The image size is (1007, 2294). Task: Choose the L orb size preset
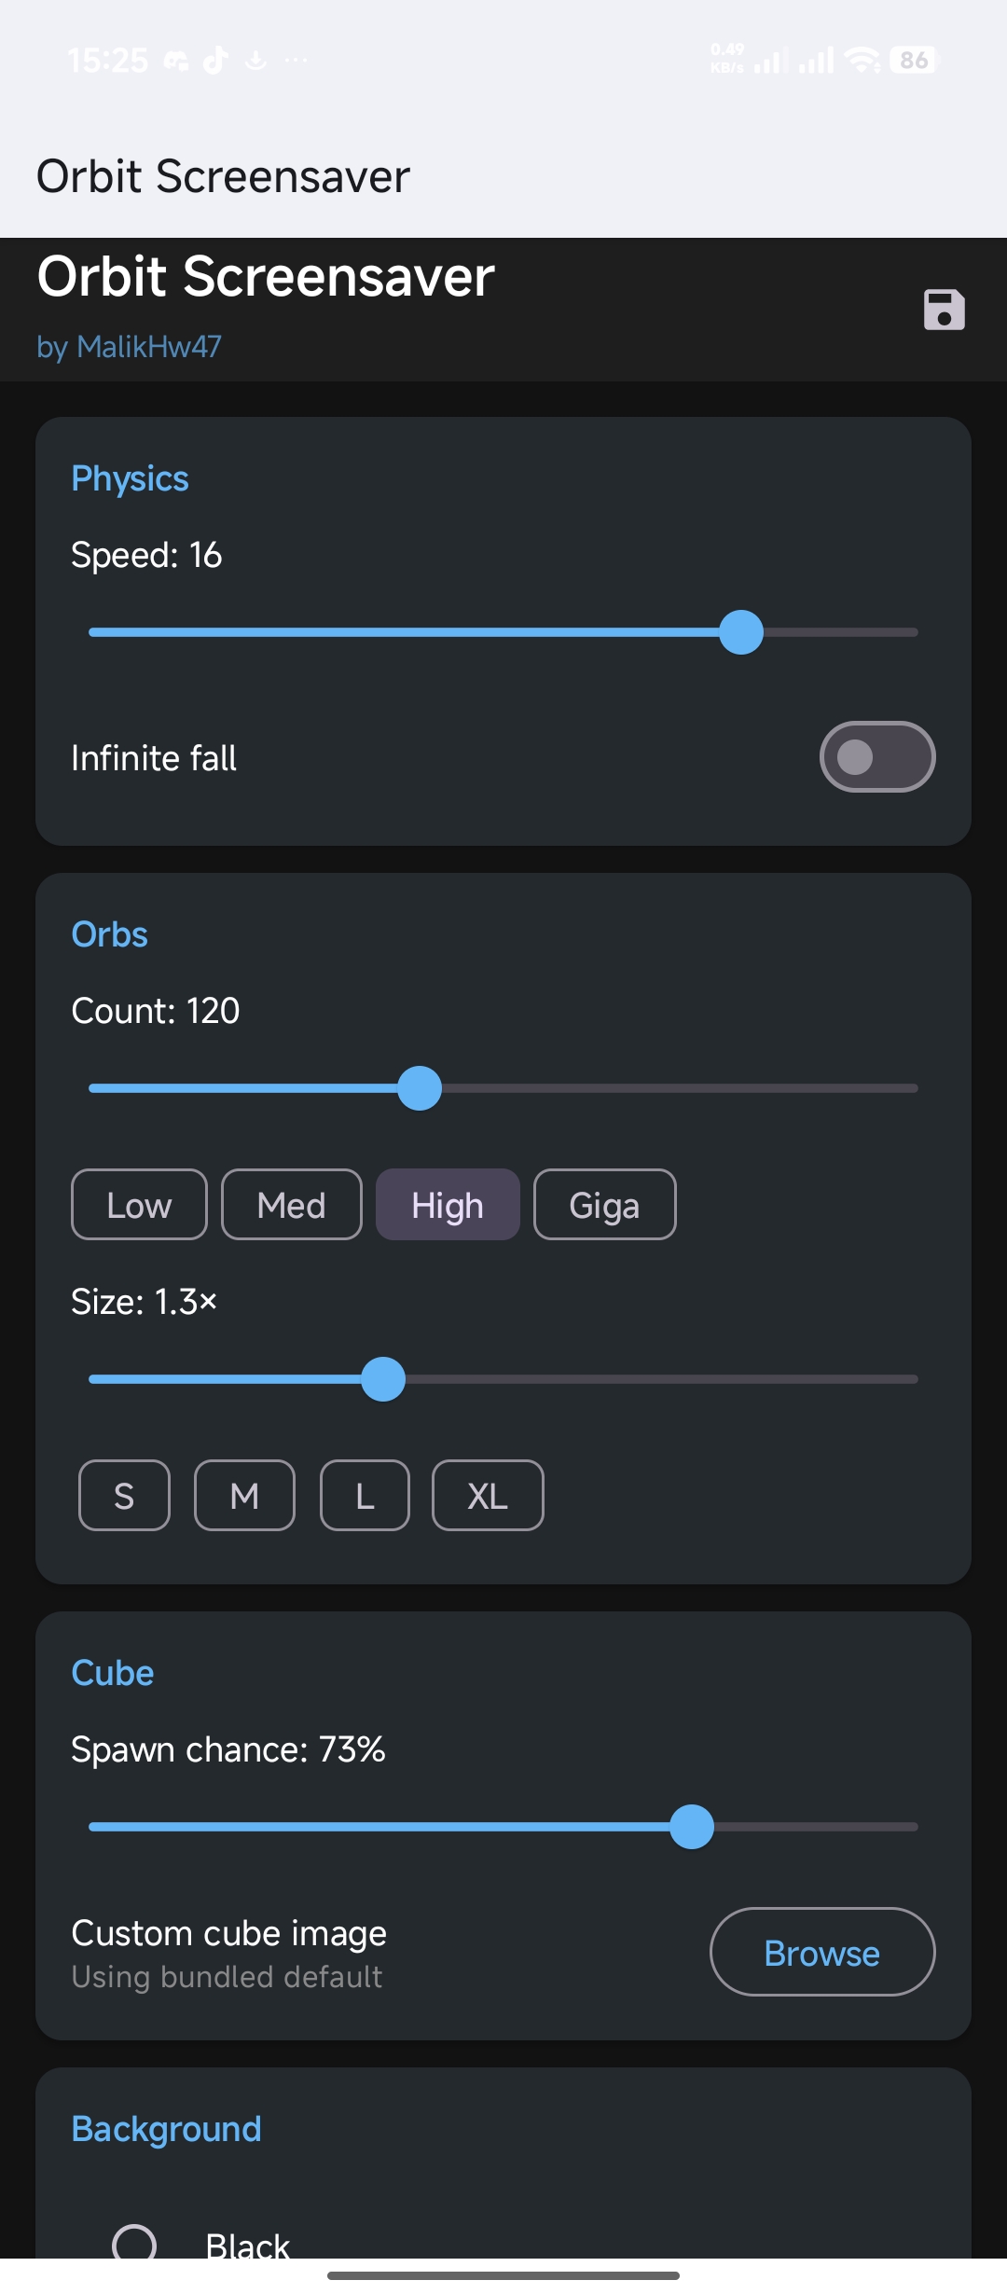(x=364, y=1496)
